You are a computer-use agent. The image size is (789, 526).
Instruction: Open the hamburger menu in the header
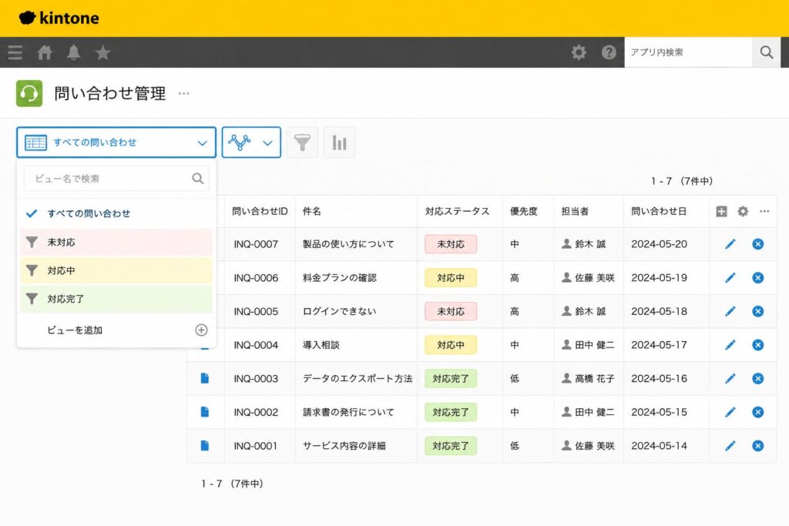(x=15, y=52)
